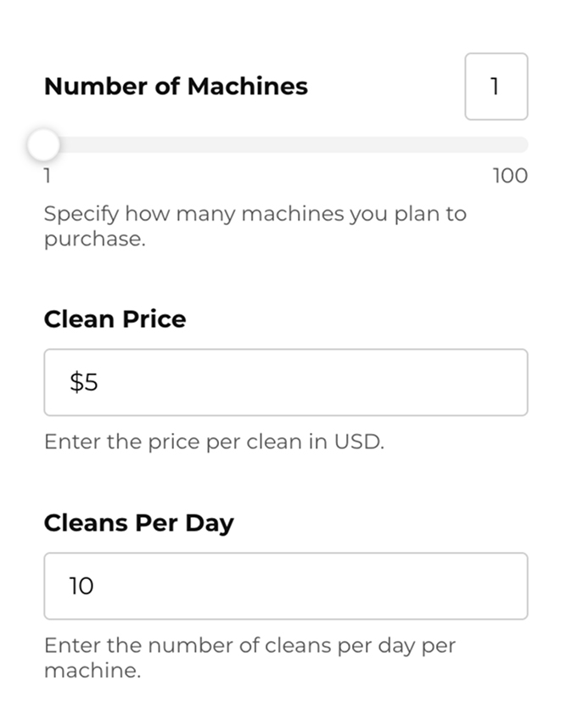Click the 'Enter the number of cleans' hint
This screenshot has height=726, width=572.
pos(250,645)
